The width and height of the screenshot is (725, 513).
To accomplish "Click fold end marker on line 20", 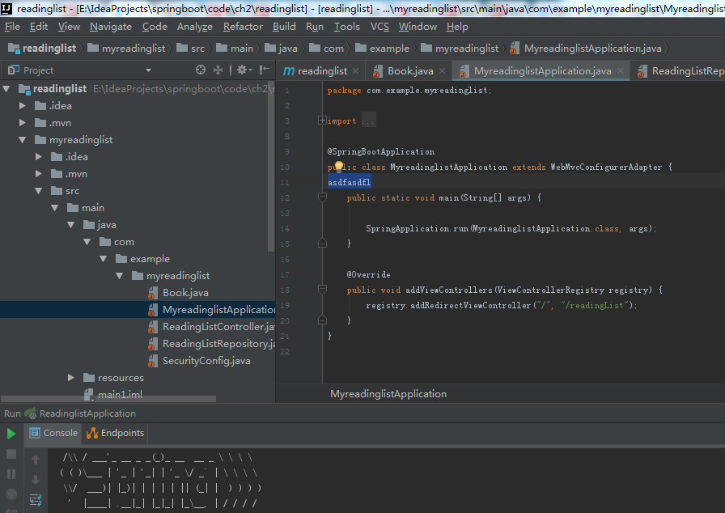I will 322,320.
